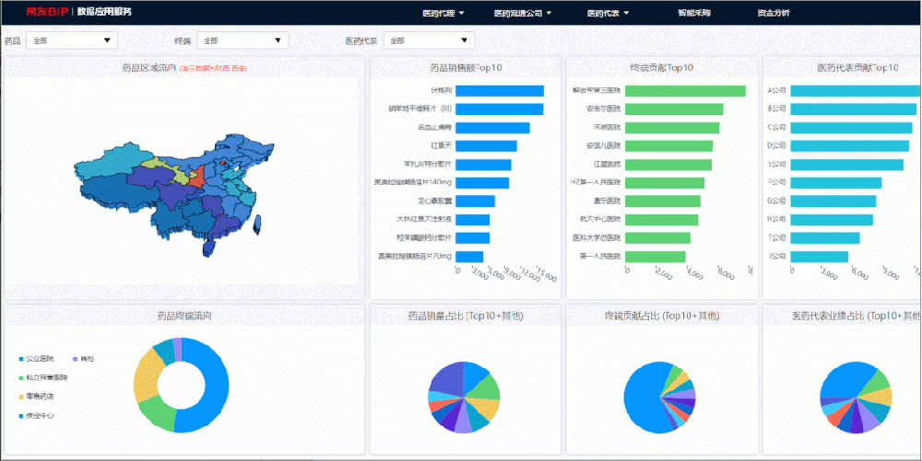The height and width of the screenshot is (461, 922).
Task: Click the 伏格列 bar in drug sales chart
Action: click(x=499, y=91)
